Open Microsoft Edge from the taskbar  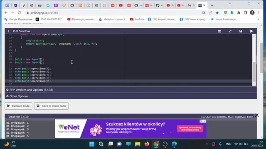pyautogui.click(x=174, y=144)
